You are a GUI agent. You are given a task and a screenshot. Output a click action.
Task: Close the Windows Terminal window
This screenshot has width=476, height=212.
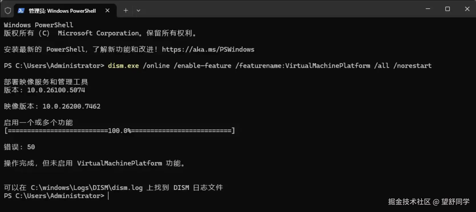(x=467, y=9)
